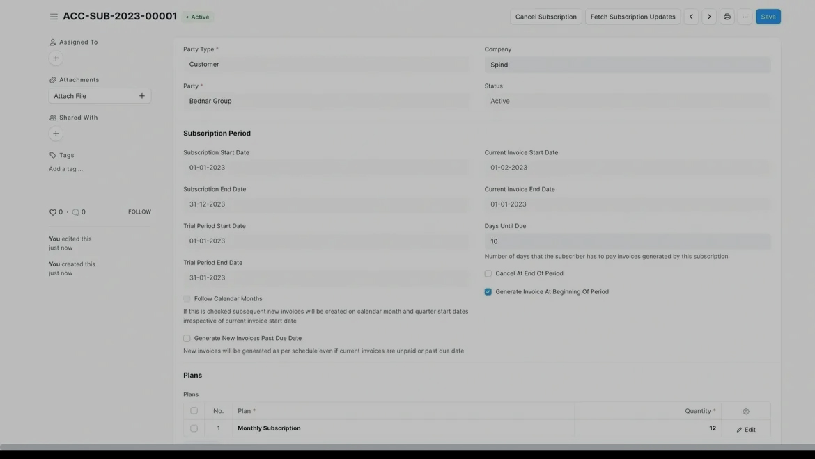Enable Cancel At End Of Period

click(488, 273)
